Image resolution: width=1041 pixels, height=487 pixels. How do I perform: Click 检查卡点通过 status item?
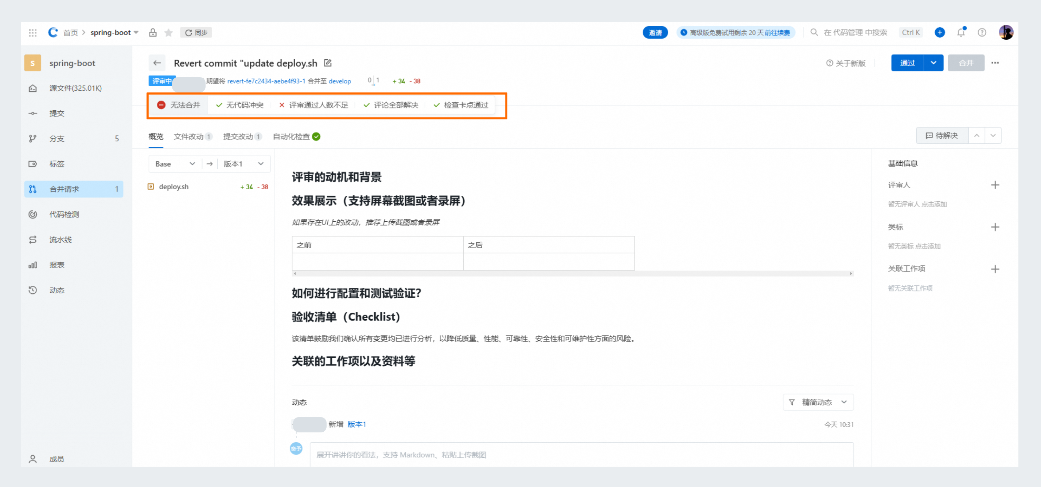[x=461, y=105]
